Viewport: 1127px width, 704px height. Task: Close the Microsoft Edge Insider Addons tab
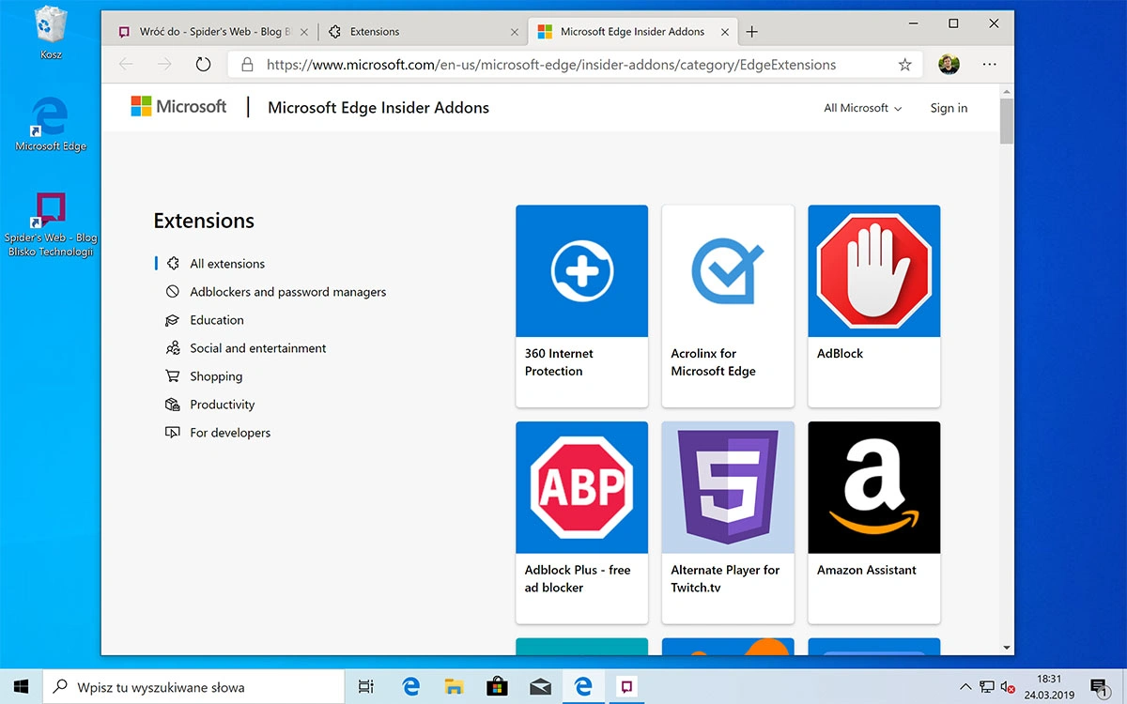click(724, 32)
